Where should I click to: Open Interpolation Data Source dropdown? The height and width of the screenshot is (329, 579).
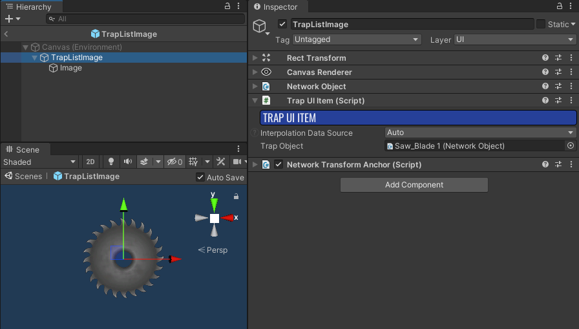480,133
